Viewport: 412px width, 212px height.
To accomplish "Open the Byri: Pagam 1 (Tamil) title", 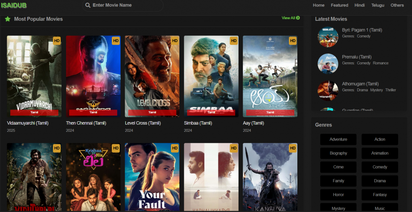I will pos(362,30).
